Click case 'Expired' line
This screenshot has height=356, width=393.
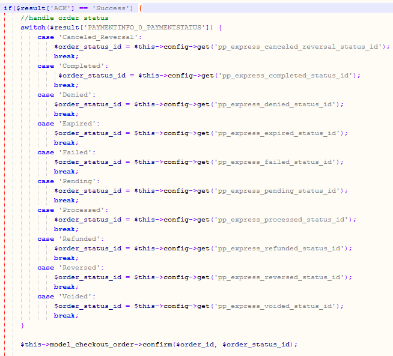tap(69, 124)
